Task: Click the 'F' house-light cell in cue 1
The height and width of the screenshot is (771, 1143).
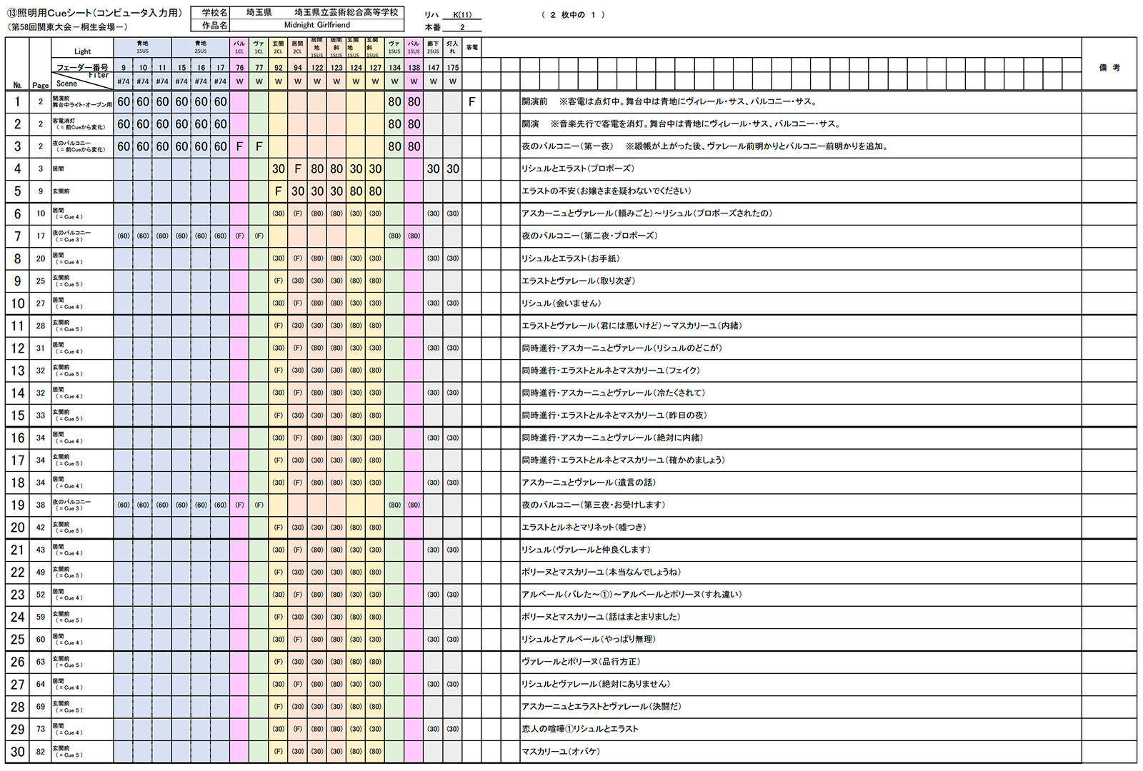Action: coord(471,102)
